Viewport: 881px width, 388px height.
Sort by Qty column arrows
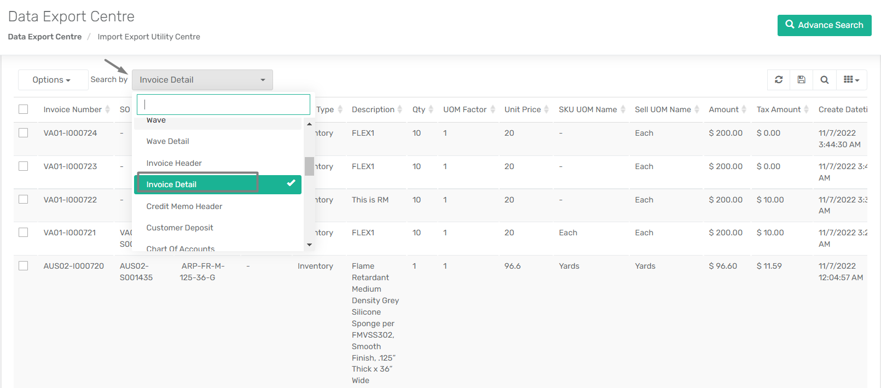click(431, 109)
